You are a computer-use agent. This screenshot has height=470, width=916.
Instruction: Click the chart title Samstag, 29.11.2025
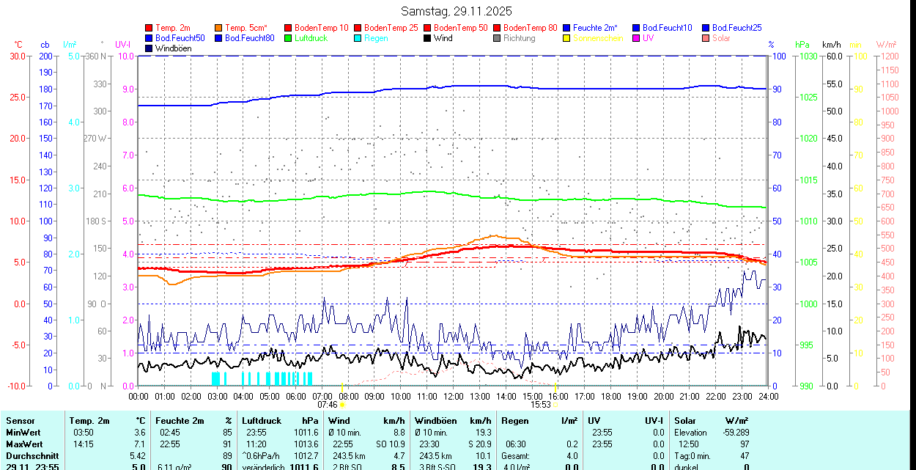click(457, 11)
